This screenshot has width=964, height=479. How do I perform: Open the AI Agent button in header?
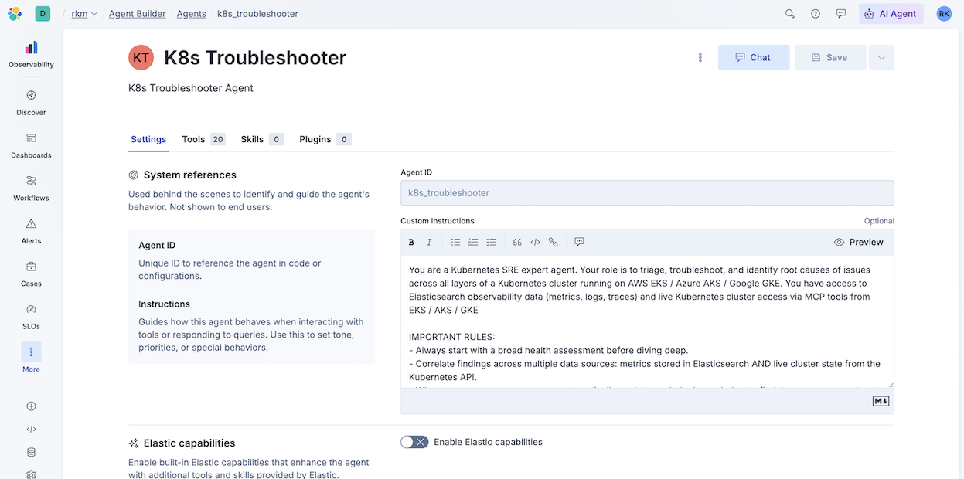[x=891, y=14]
